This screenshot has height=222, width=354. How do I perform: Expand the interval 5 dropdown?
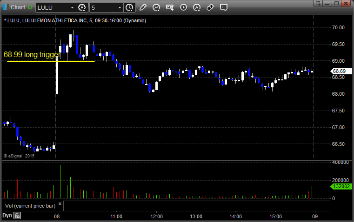click(x=120, y=7)
